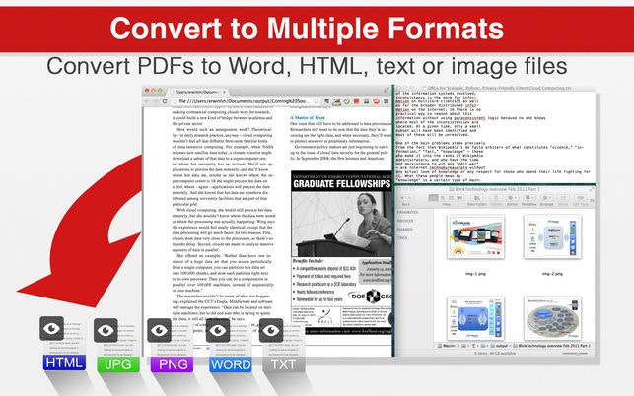Open the Dropbox dropdown in Finder toolbar

point(528,198)
